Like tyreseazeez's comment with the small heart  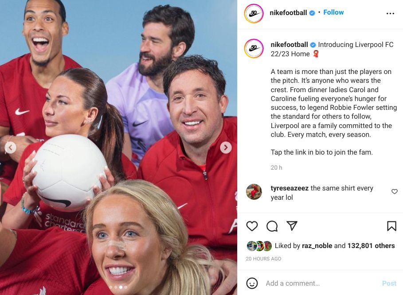(x=395, y=191)
